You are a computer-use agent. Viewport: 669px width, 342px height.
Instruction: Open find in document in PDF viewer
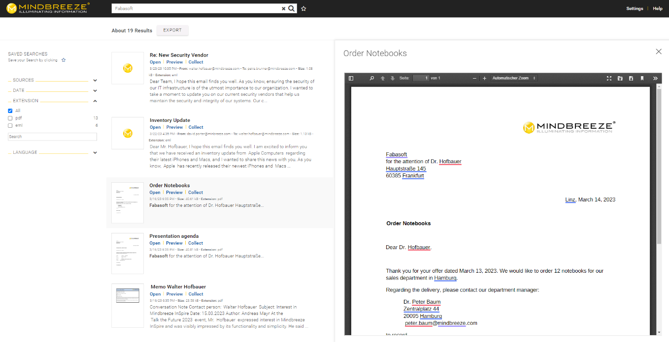(x=372, y=78)
